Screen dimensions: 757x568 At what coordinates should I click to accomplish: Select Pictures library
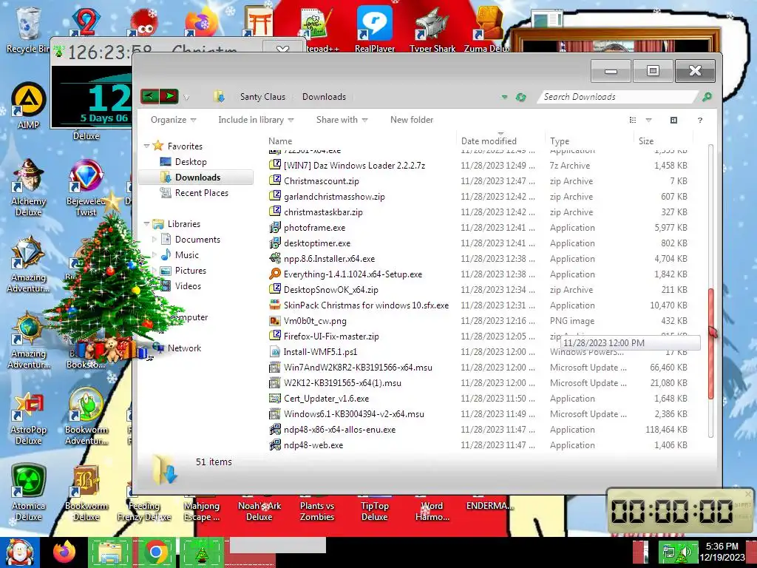pyautogui.click(x=190, y=271)
